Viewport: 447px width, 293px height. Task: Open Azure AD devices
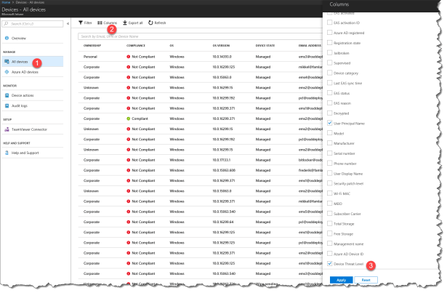(x=33, y=72)
